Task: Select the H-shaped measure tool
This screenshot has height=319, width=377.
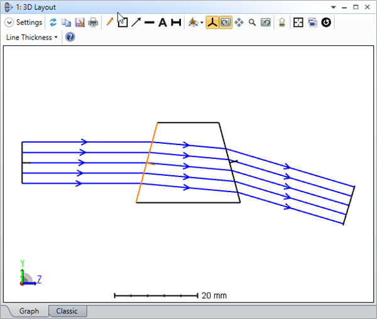Action: [x=176, y=23]
